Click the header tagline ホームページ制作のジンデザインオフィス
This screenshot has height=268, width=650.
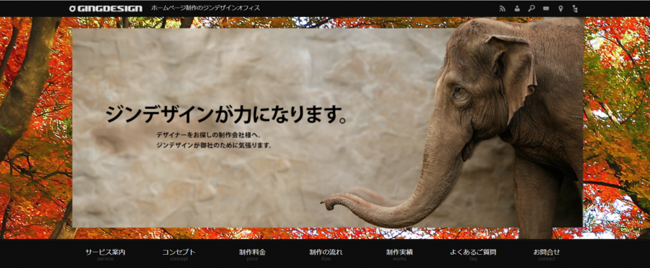click(x=206, y=8)
